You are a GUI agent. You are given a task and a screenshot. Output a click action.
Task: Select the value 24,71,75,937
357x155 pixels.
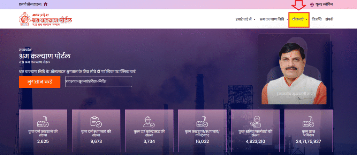[x=308, y=141]
